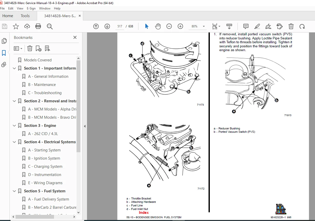Image resolution: width=315 pixels, height=221 pixels.
Task: Click the bookmarks panel up scroll arrow
Action: pyautogui.click(x=79, y=58)
